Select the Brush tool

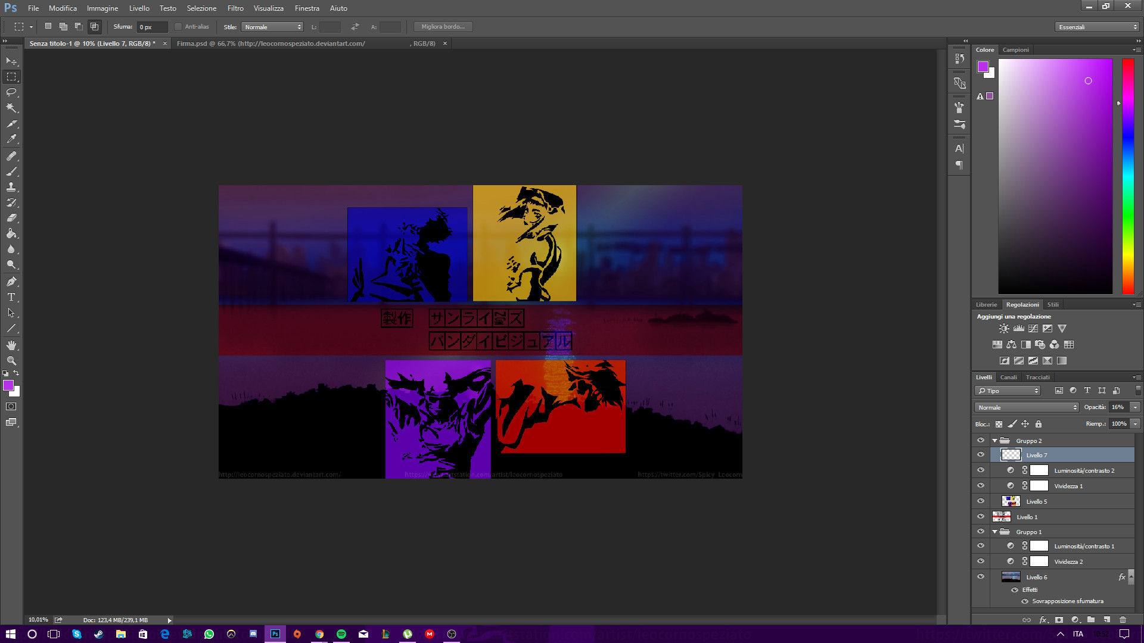11,171
